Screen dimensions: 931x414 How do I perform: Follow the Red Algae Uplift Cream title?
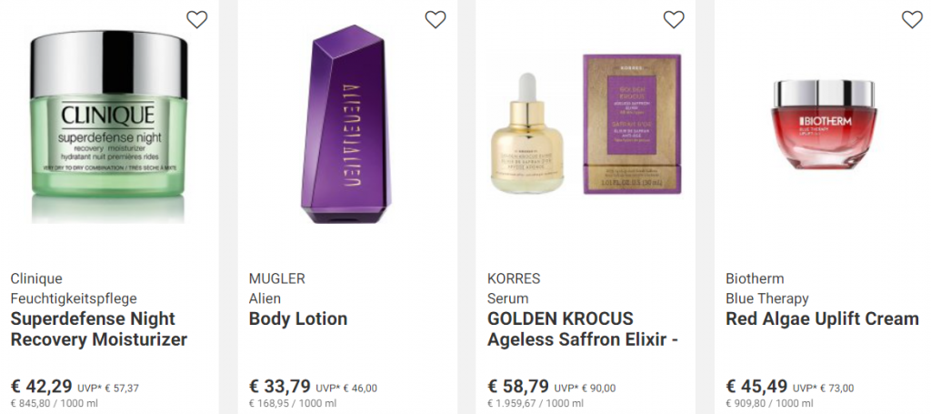pyautogui.click(x=822, y=319)
